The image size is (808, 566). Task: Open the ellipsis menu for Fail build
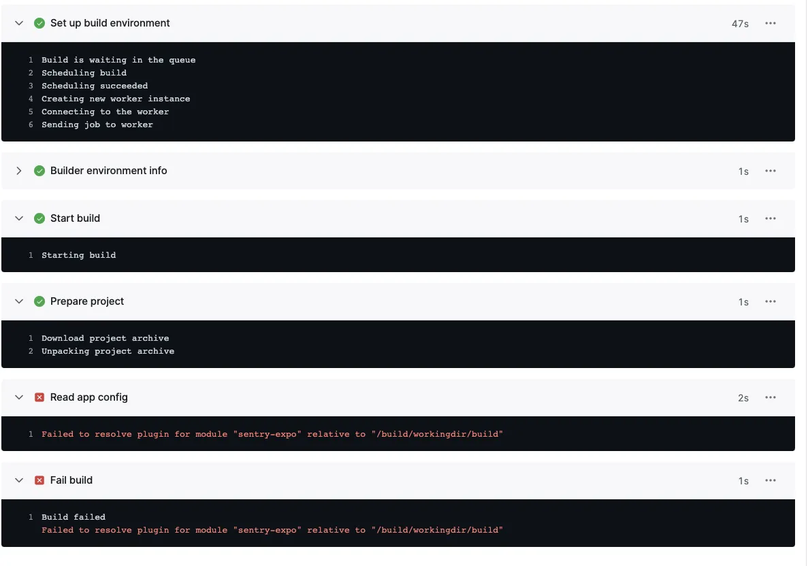pos(771,480)
